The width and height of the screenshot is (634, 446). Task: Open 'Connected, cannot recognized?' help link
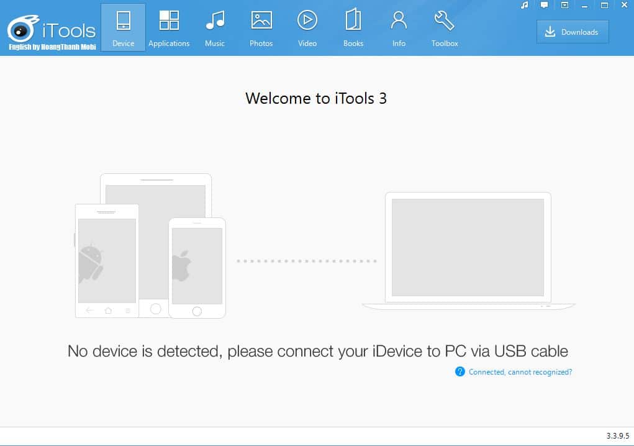click(x=520, y=372)
